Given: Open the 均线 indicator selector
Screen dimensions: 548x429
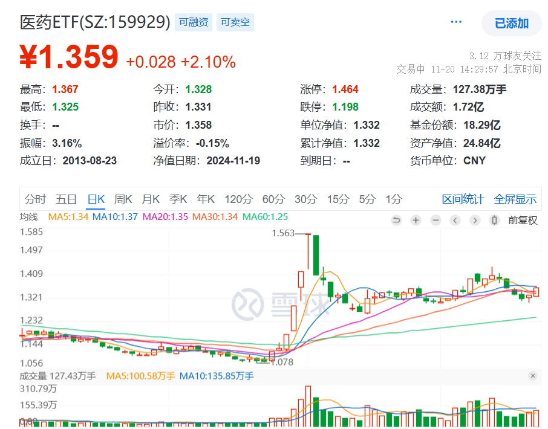Looking at the screenshot, I should [x=28, y=217].
